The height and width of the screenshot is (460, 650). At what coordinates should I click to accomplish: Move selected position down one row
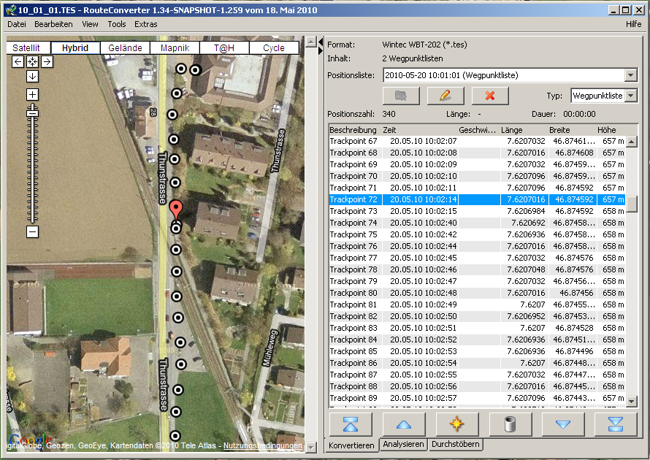coord(562,424)
